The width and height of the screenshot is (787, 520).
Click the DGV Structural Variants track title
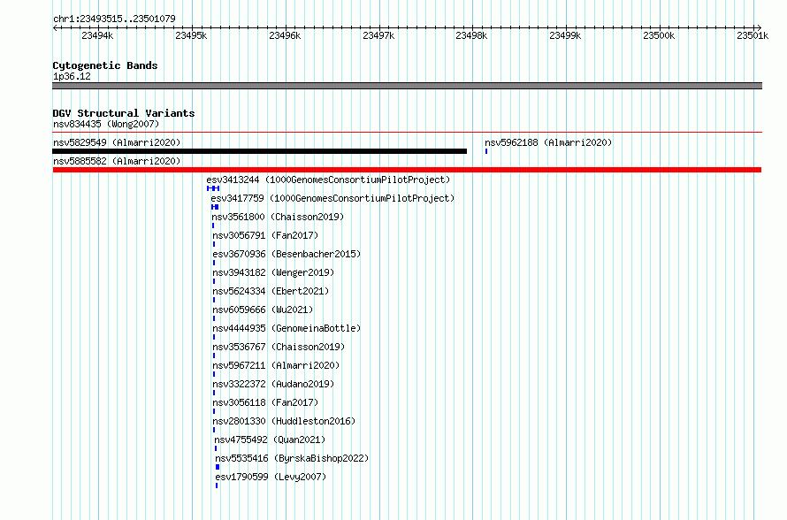click(124, 113)
